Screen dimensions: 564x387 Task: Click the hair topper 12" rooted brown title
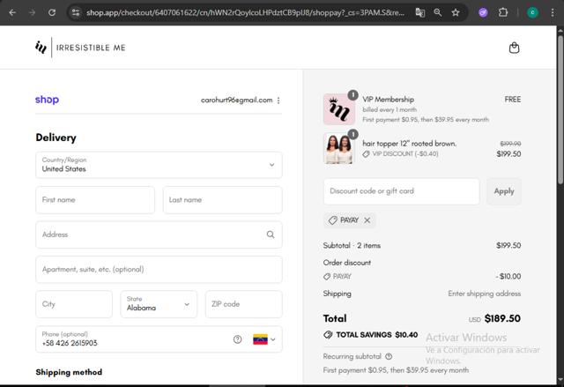pyautogui.click(x=409, y=143)
